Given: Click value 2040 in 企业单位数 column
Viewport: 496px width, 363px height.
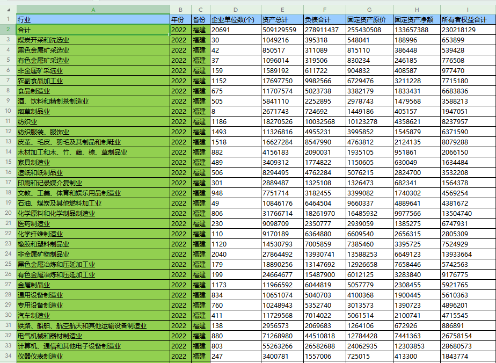Looking at the screenshot, I should coord(235,254).
